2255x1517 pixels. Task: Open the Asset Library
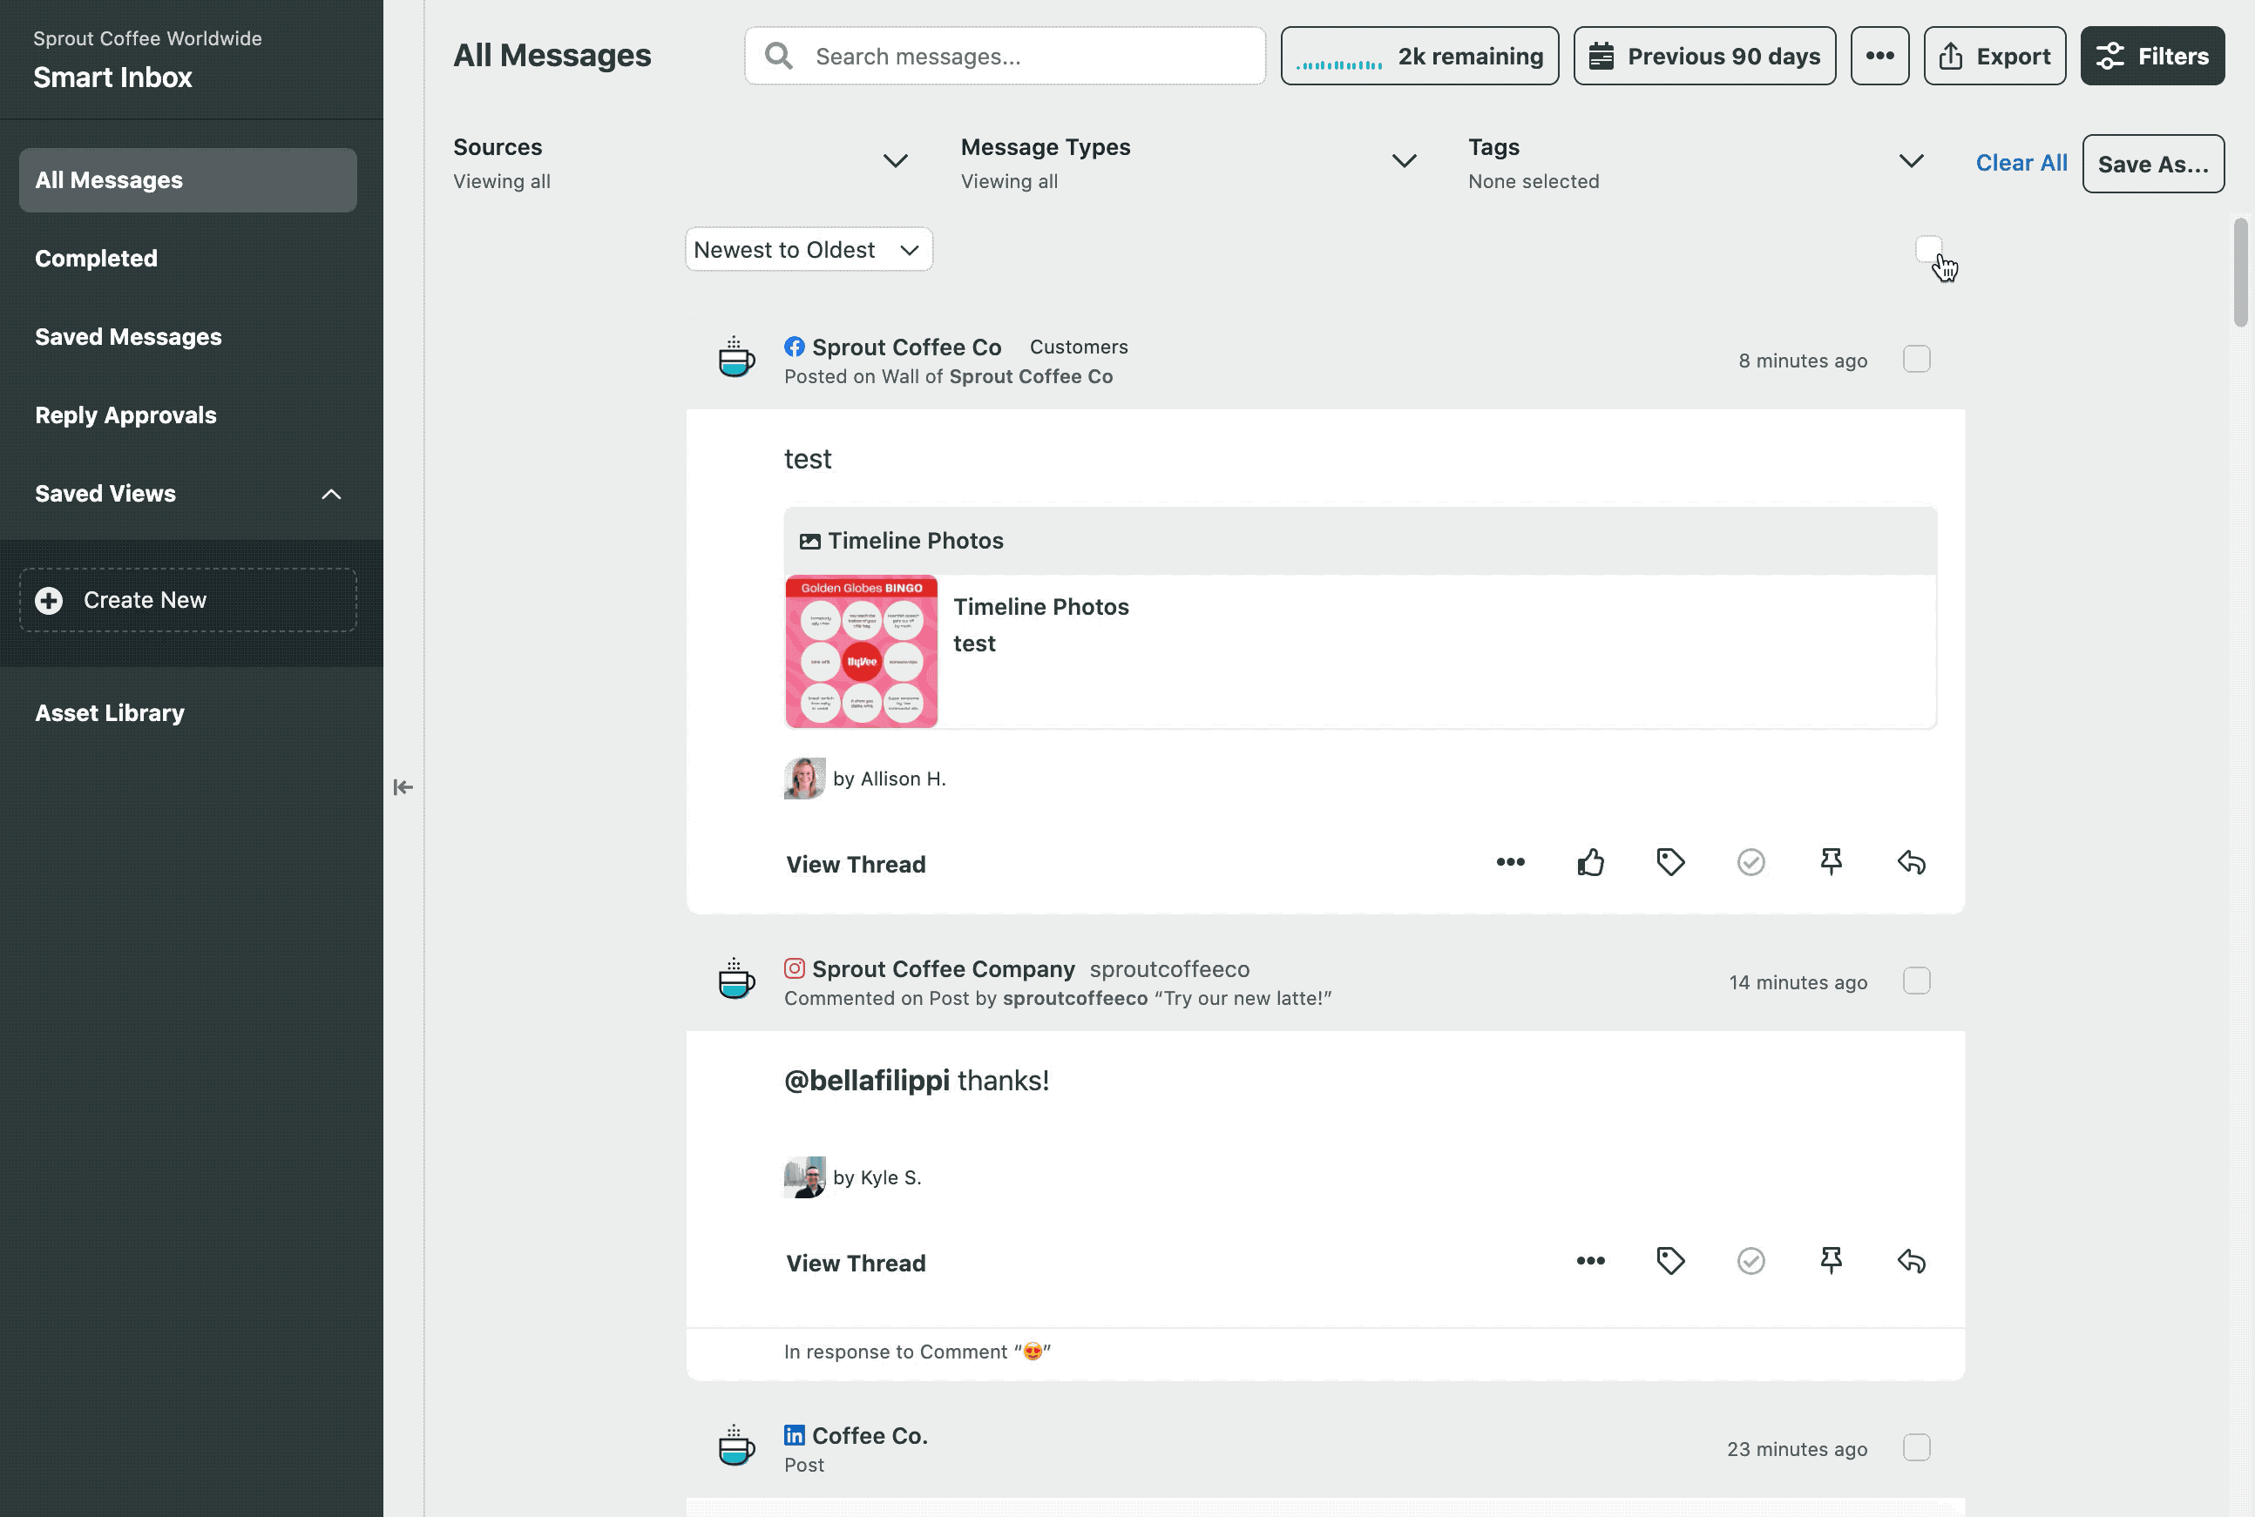110,713
